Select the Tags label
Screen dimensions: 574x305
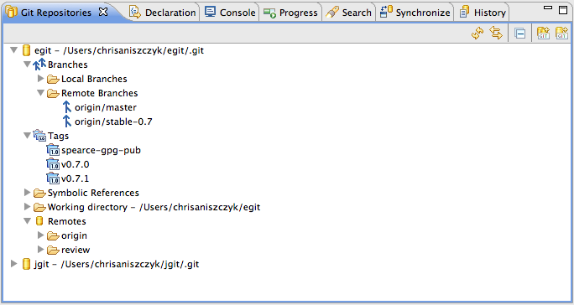point(58,136)
